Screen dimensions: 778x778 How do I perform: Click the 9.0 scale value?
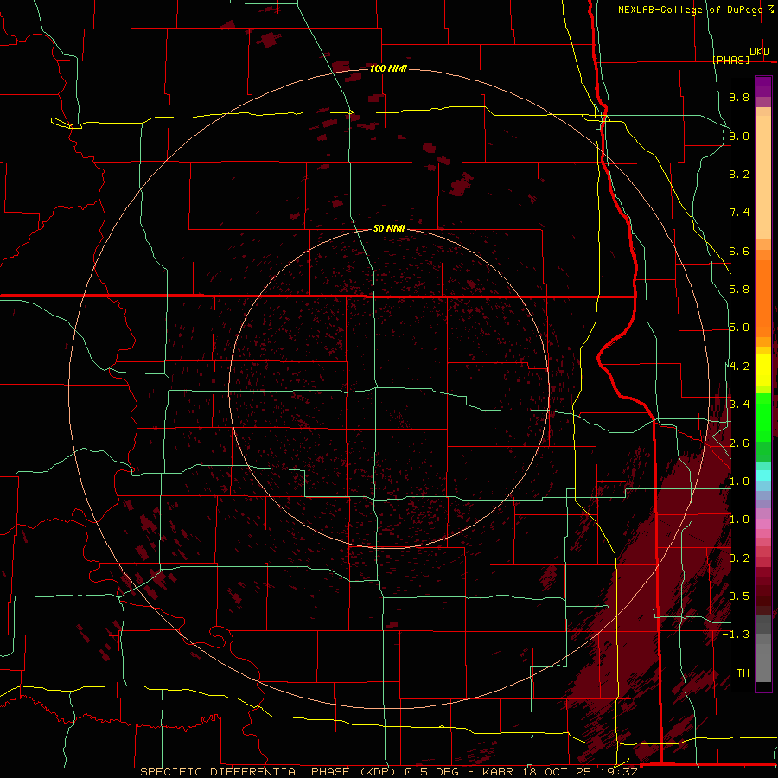point(739,136)
